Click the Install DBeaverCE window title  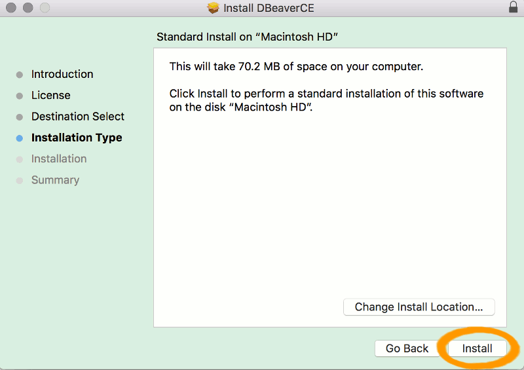pos(269,8)
